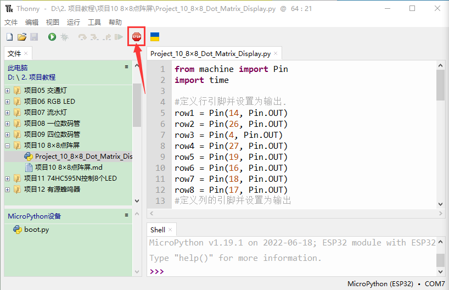Select the Shell tab

point(158,230)
